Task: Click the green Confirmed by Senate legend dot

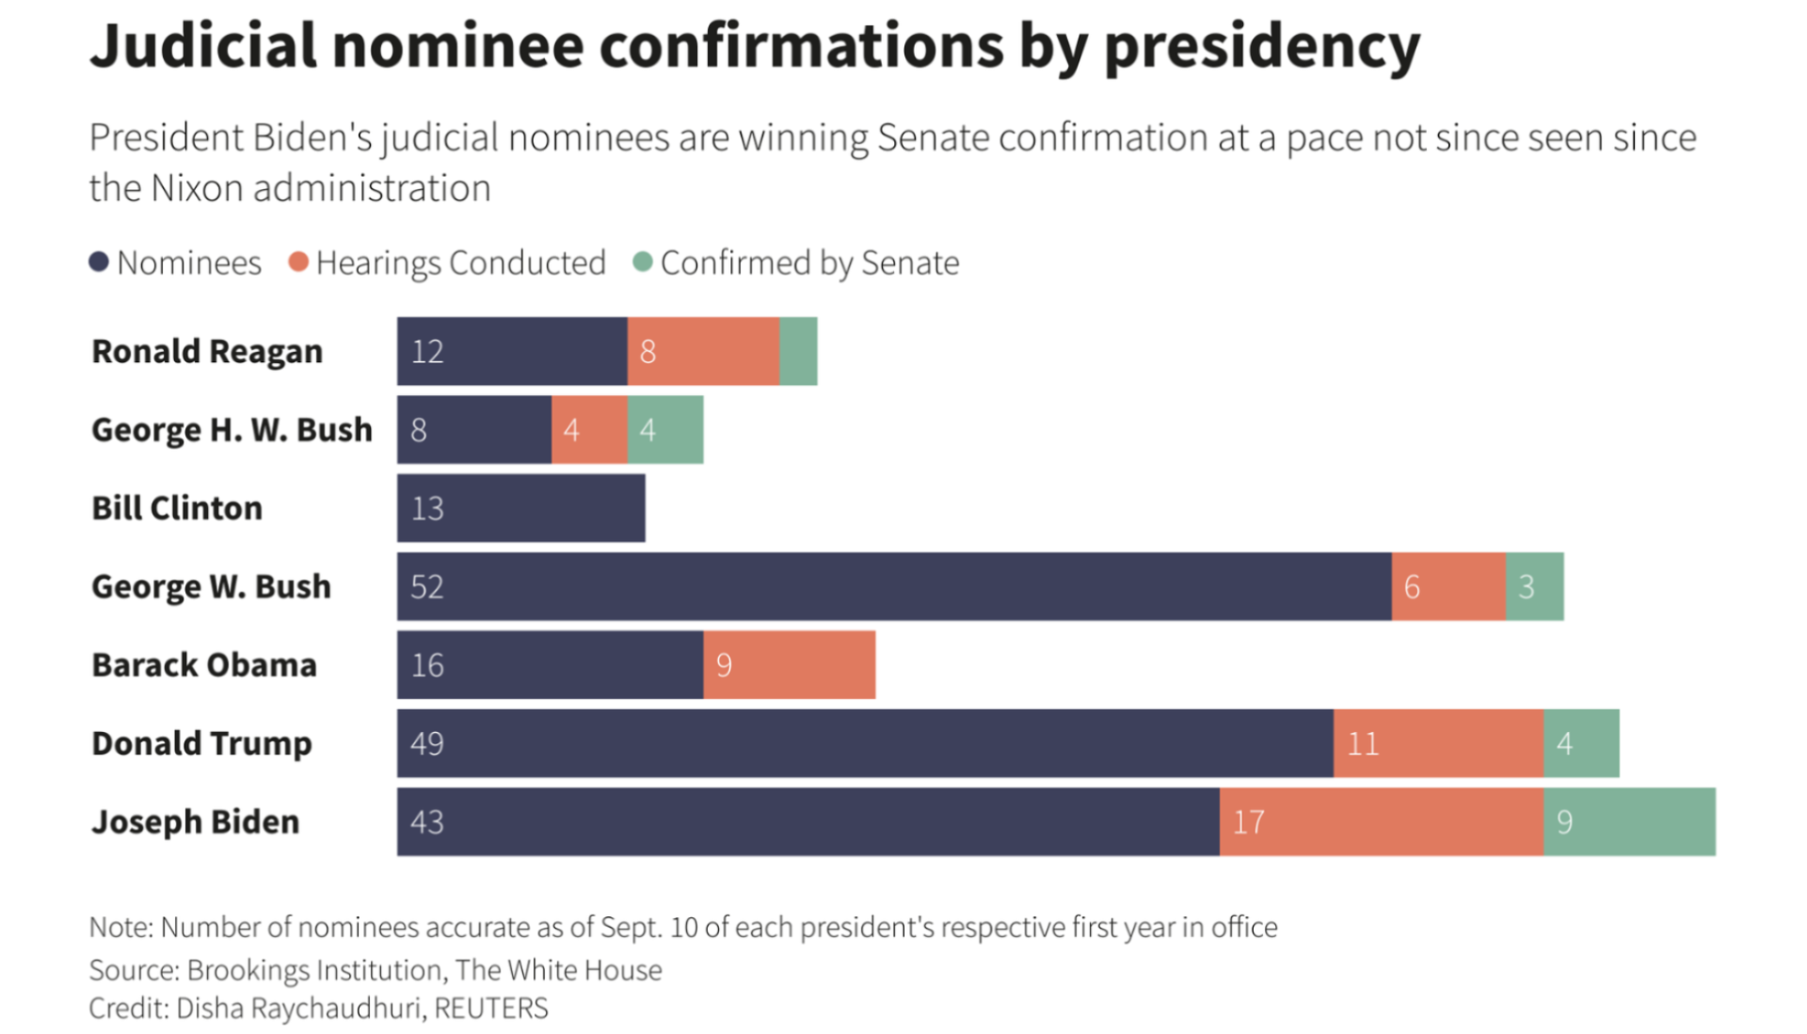Action: [x=643, y=262]
